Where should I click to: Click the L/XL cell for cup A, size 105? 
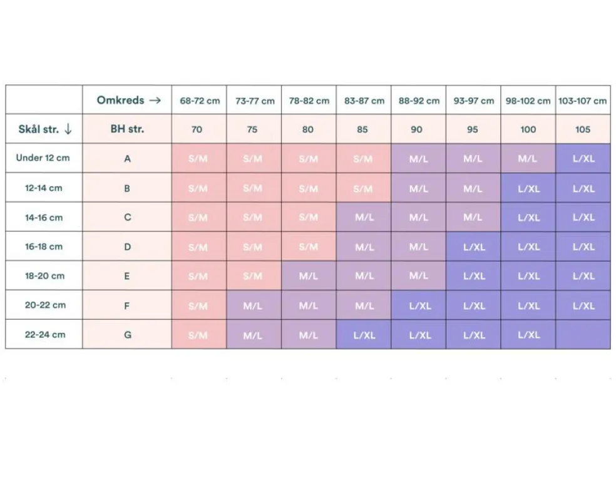[x=583, y=159]
